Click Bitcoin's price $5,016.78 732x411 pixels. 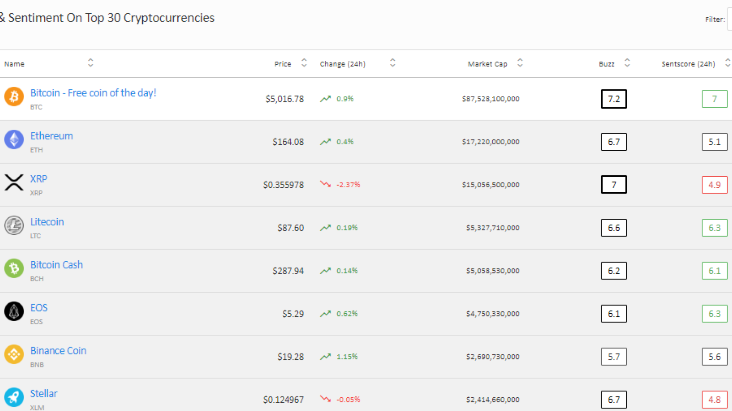point(285,99)
